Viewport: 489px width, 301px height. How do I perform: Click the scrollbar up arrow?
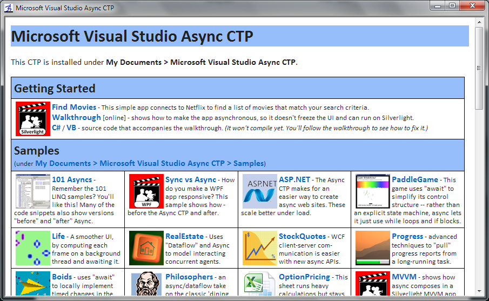click(x=479, y=22)
